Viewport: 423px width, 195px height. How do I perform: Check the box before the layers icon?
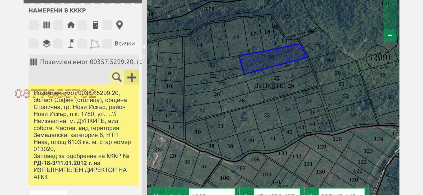[34, 44]
